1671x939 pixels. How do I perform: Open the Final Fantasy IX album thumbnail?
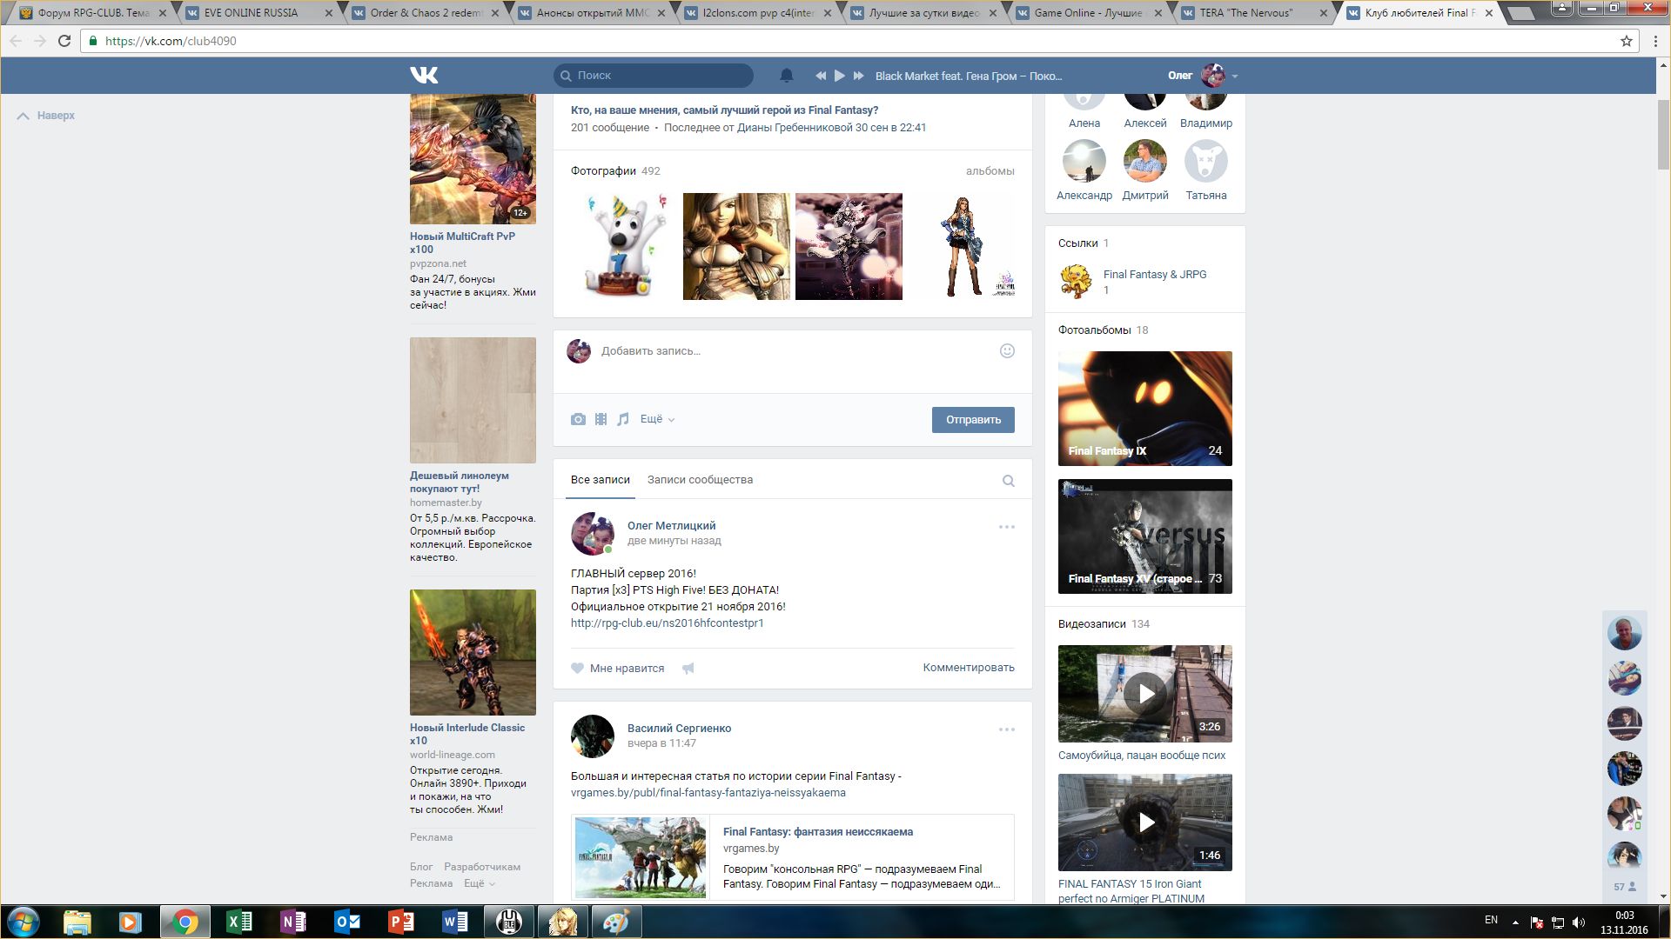(x=1145, y=409)
